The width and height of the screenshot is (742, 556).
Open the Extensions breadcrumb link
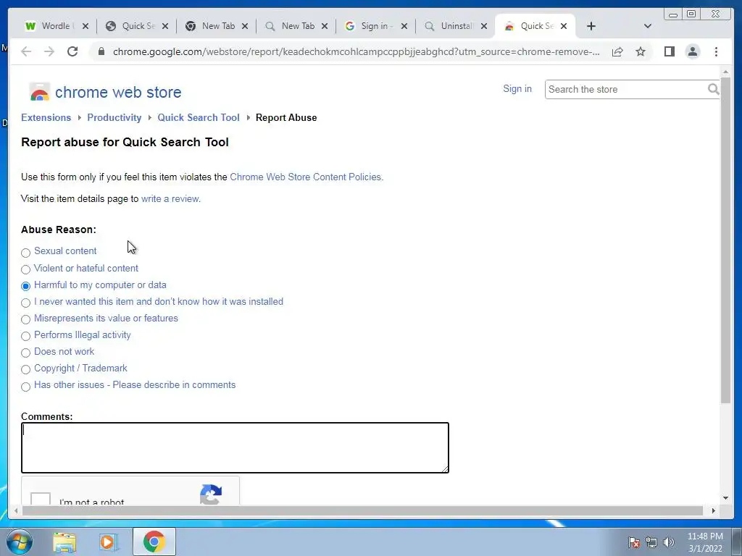tap(46, 118)
